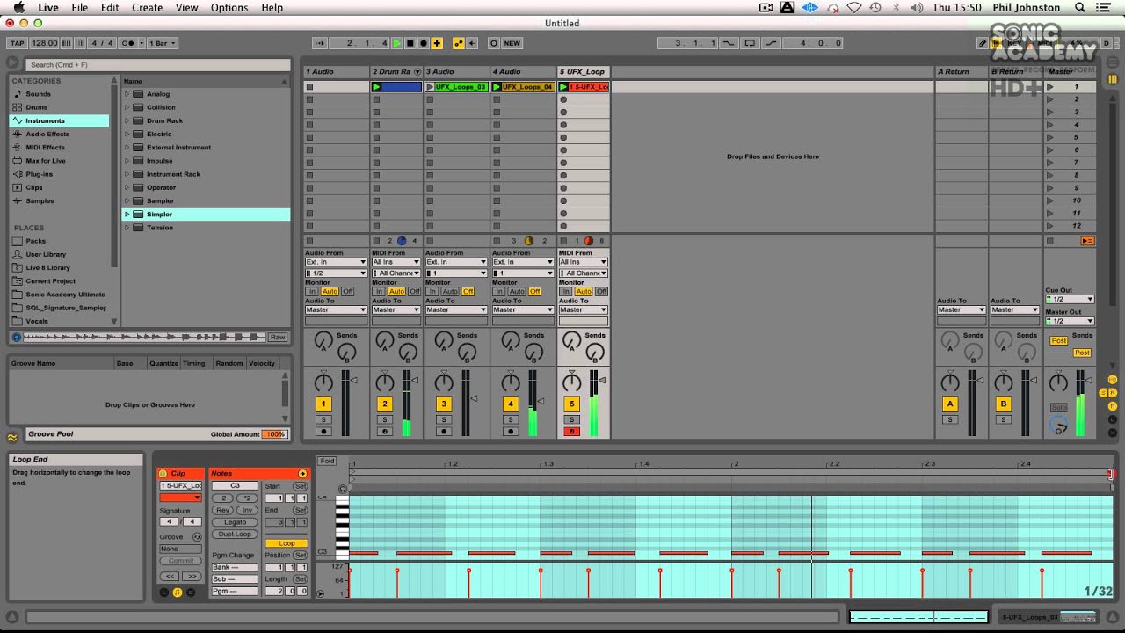This screenshot has width=1125, height=633.
Task: Click the NEW session recording button
Action: (x=512, y=43)
